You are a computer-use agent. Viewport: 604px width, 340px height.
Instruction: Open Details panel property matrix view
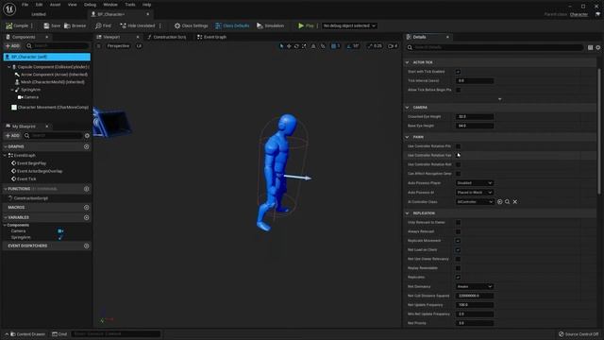tap(590, 47)
